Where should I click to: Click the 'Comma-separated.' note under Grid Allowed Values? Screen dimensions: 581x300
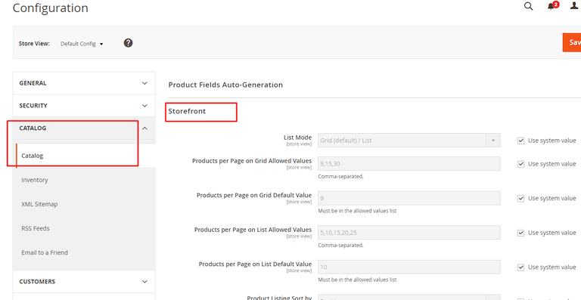click(340, 177)
